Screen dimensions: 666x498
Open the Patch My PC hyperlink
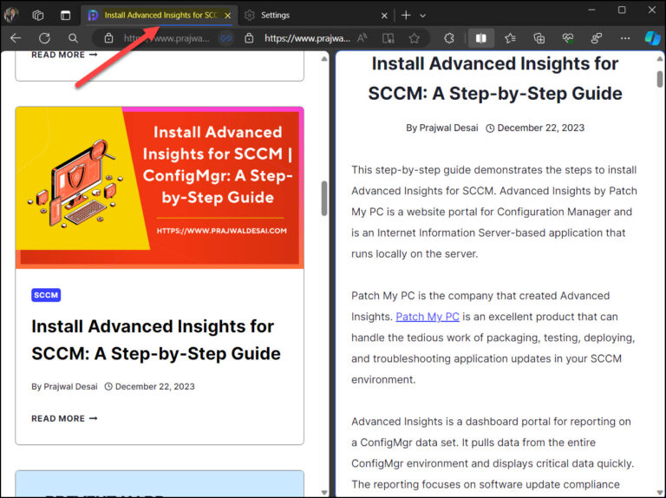click(428, 317)
